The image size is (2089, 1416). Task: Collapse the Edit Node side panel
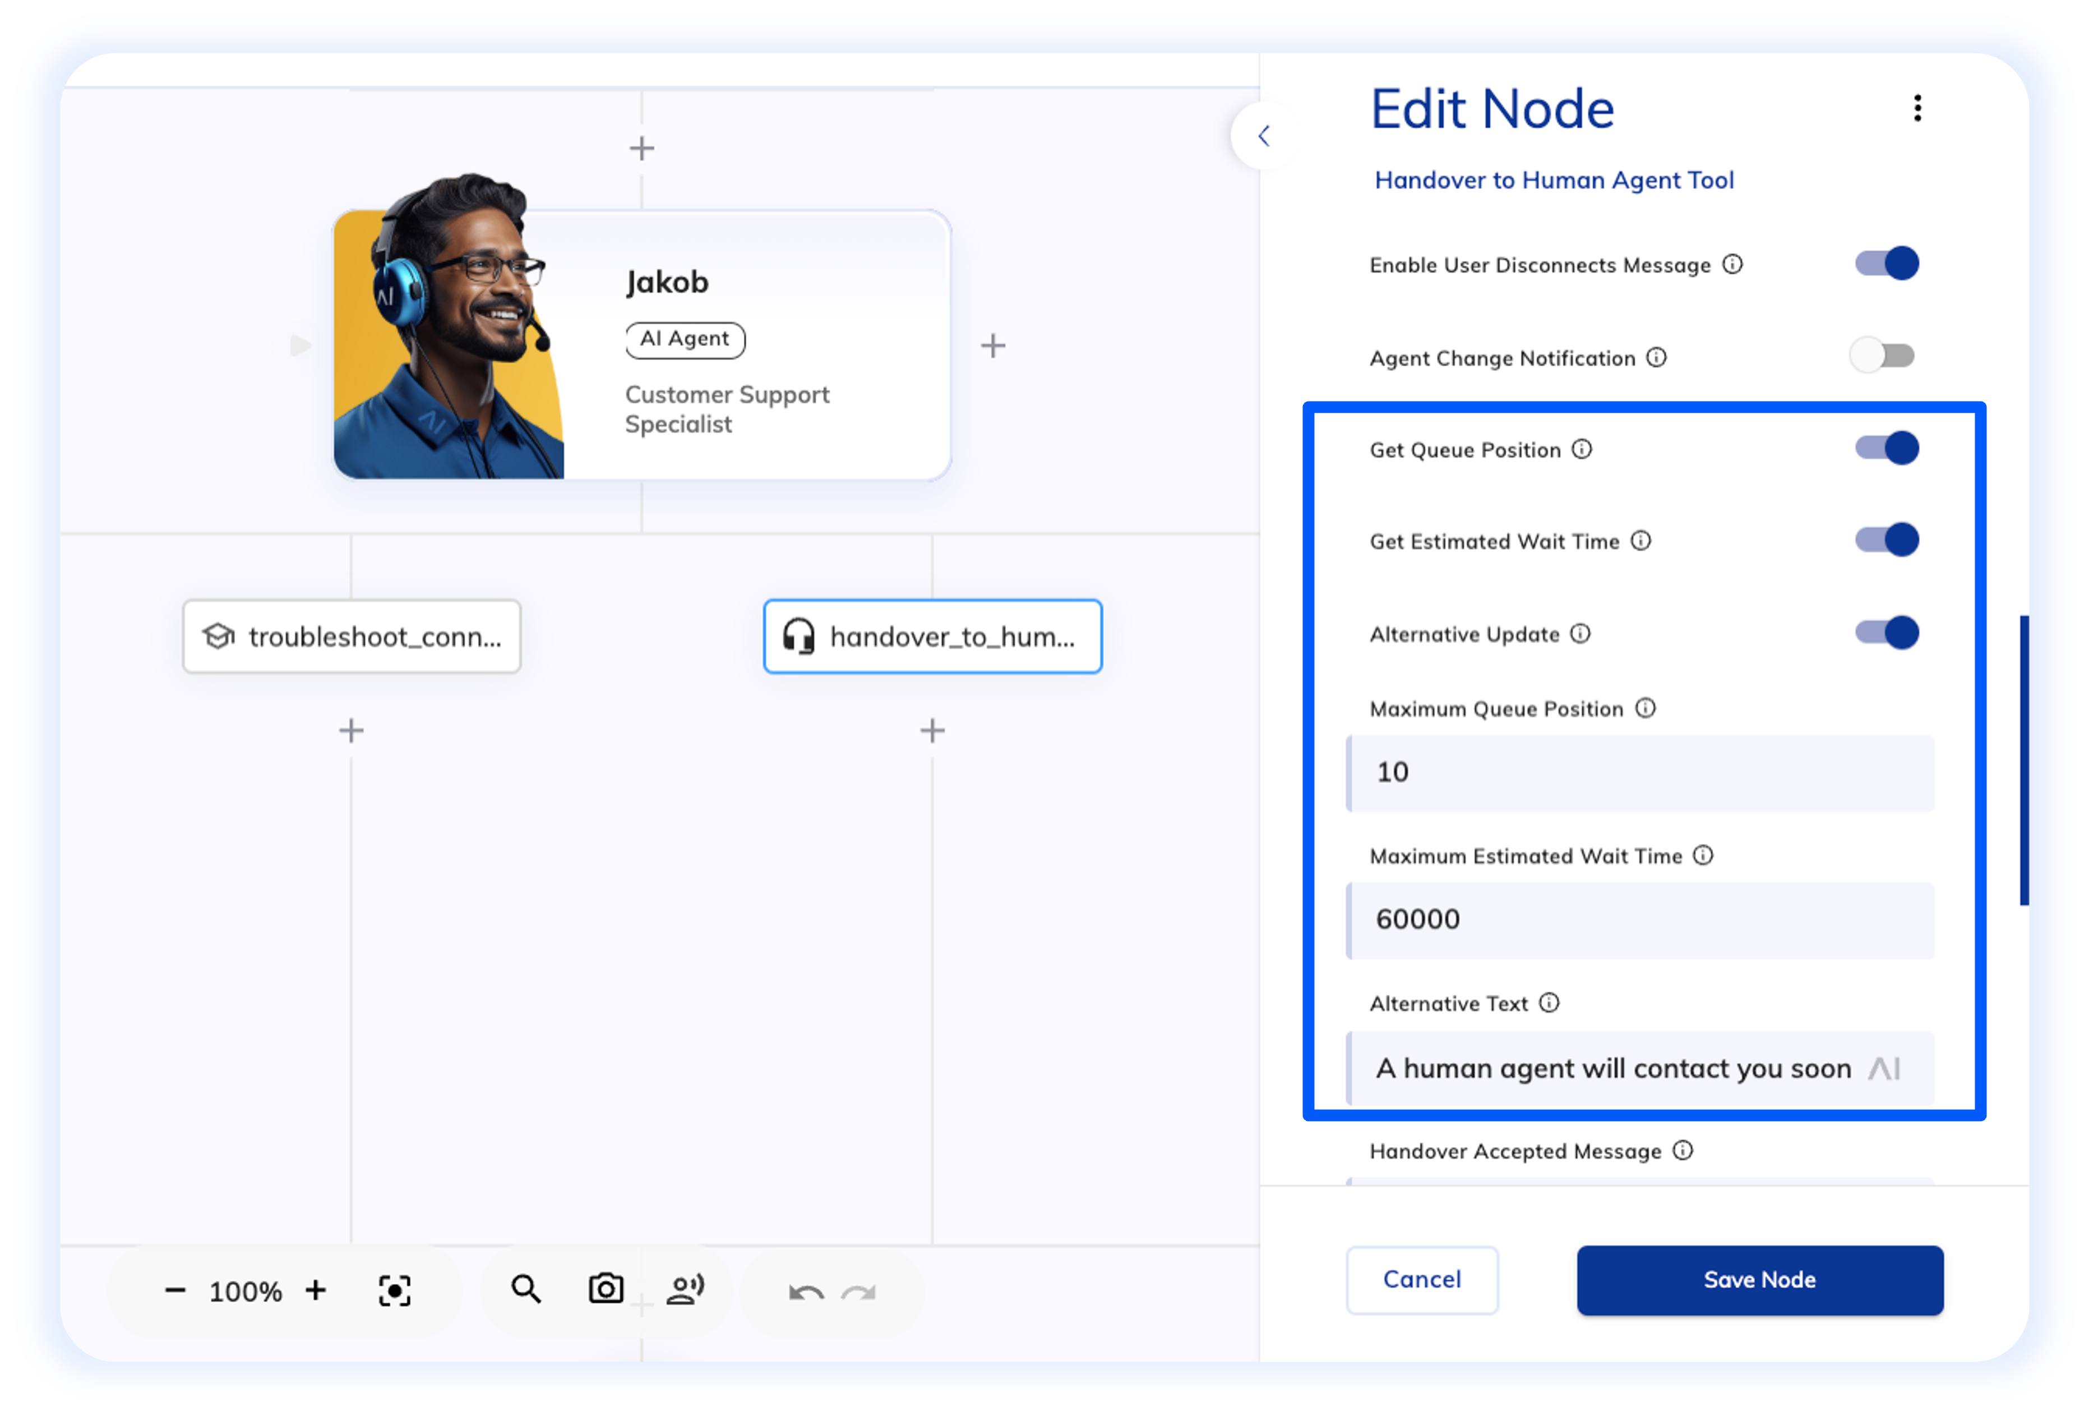(x=1263, y=136)
